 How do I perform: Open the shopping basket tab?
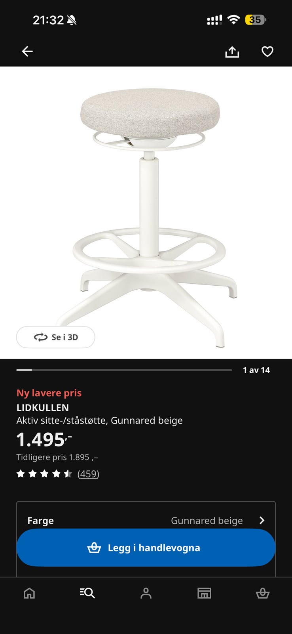point(263,593)
